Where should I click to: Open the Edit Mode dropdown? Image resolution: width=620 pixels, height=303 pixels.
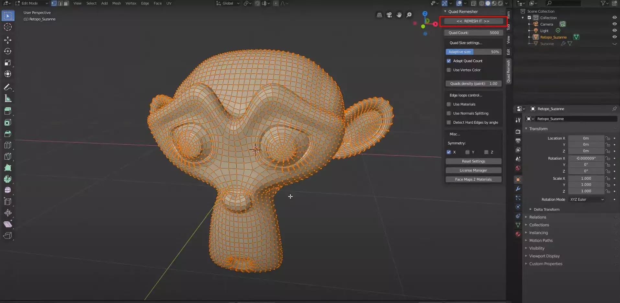(32, 3)
